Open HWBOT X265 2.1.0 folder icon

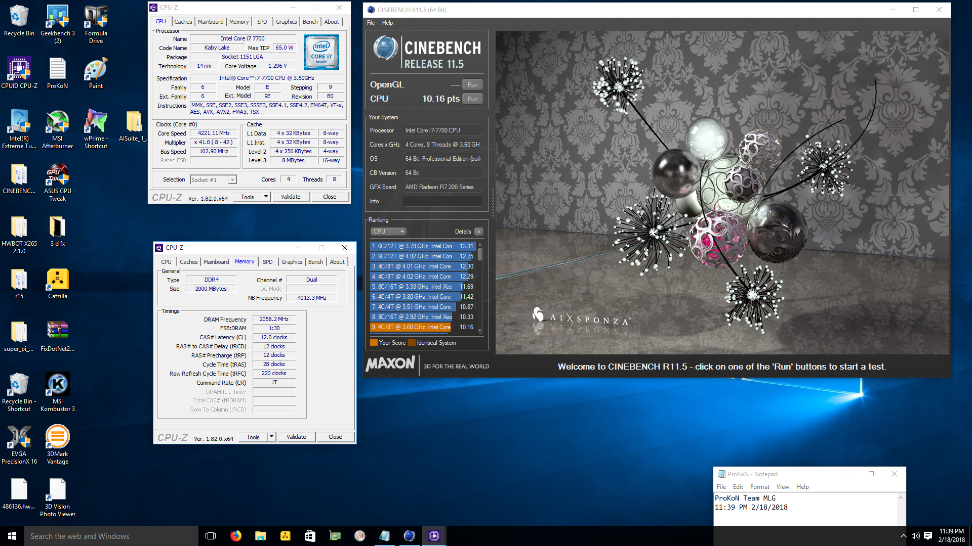pos(19,235)
